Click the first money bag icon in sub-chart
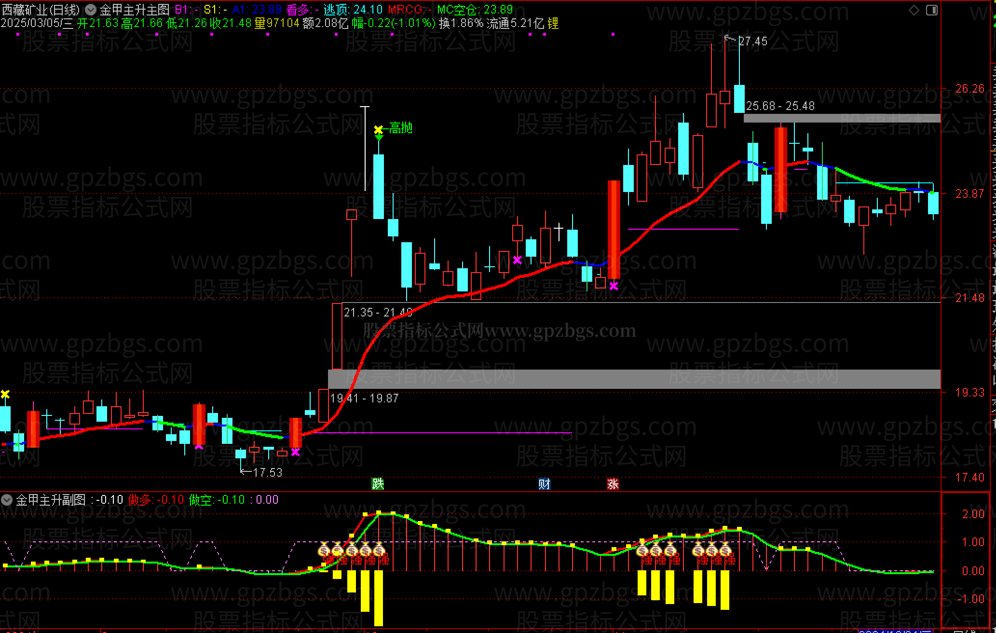The height and width of the screenshot is (633, 996). tap(324, 550)
